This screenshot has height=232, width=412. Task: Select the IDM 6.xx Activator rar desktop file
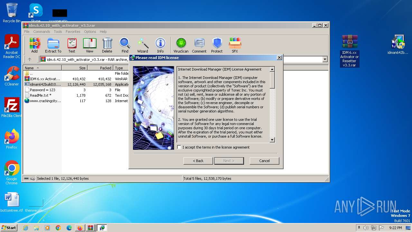350,51
